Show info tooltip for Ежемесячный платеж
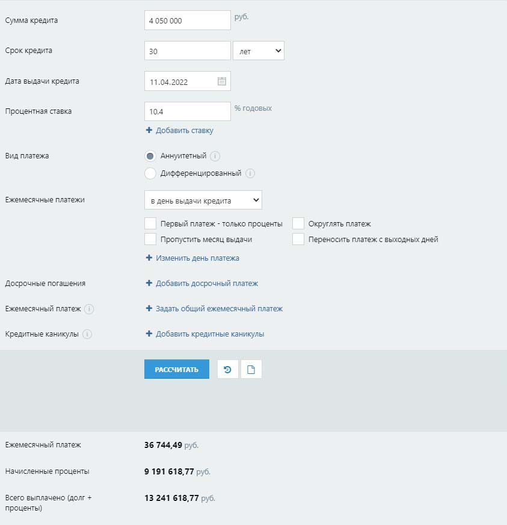The height and width of the screenshot is (525, 507). click(x=89, y=309)
